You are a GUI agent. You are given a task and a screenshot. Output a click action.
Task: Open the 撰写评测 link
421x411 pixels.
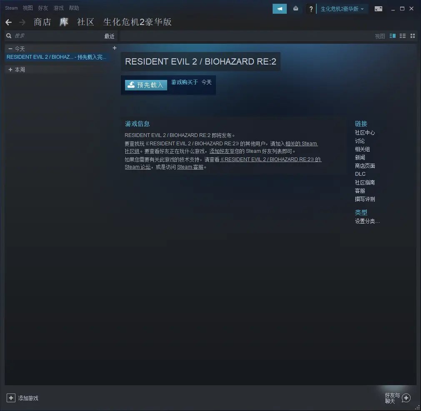[x=365, y=199]
